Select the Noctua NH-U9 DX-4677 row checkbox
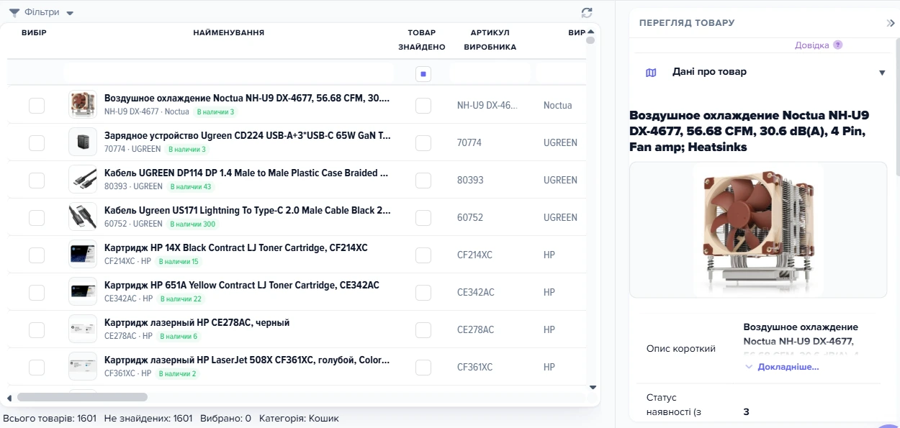 click(37, 106)
